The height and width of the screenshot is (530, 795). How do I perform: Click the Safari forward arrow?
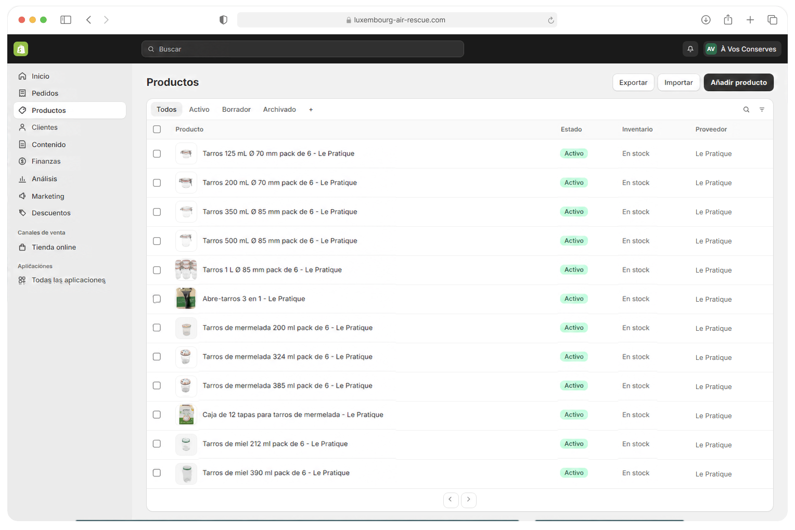pyautogui.click(x=106, y=20)
